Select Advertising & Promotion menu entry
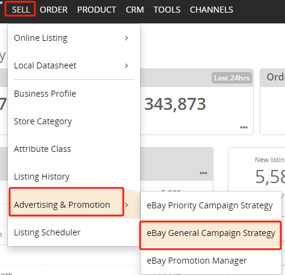This screenshot has width=285, height=275. tap(74, 205)
